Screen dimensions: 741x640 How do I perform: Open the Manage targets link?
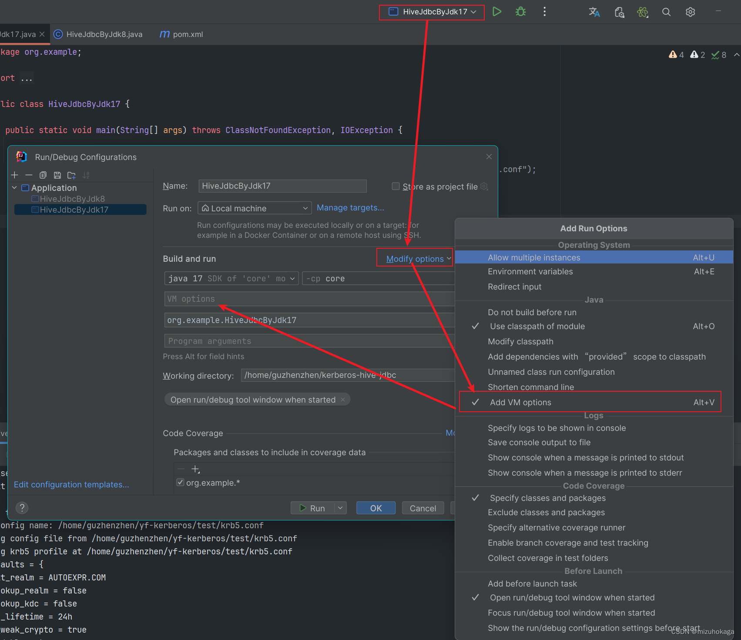(350, 208)
